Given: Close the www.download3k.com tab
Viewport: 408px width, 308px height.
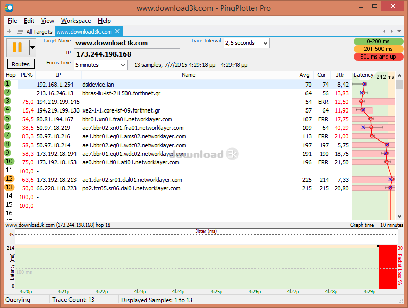Looking at the screenshot, I should [x=118, y=32].
